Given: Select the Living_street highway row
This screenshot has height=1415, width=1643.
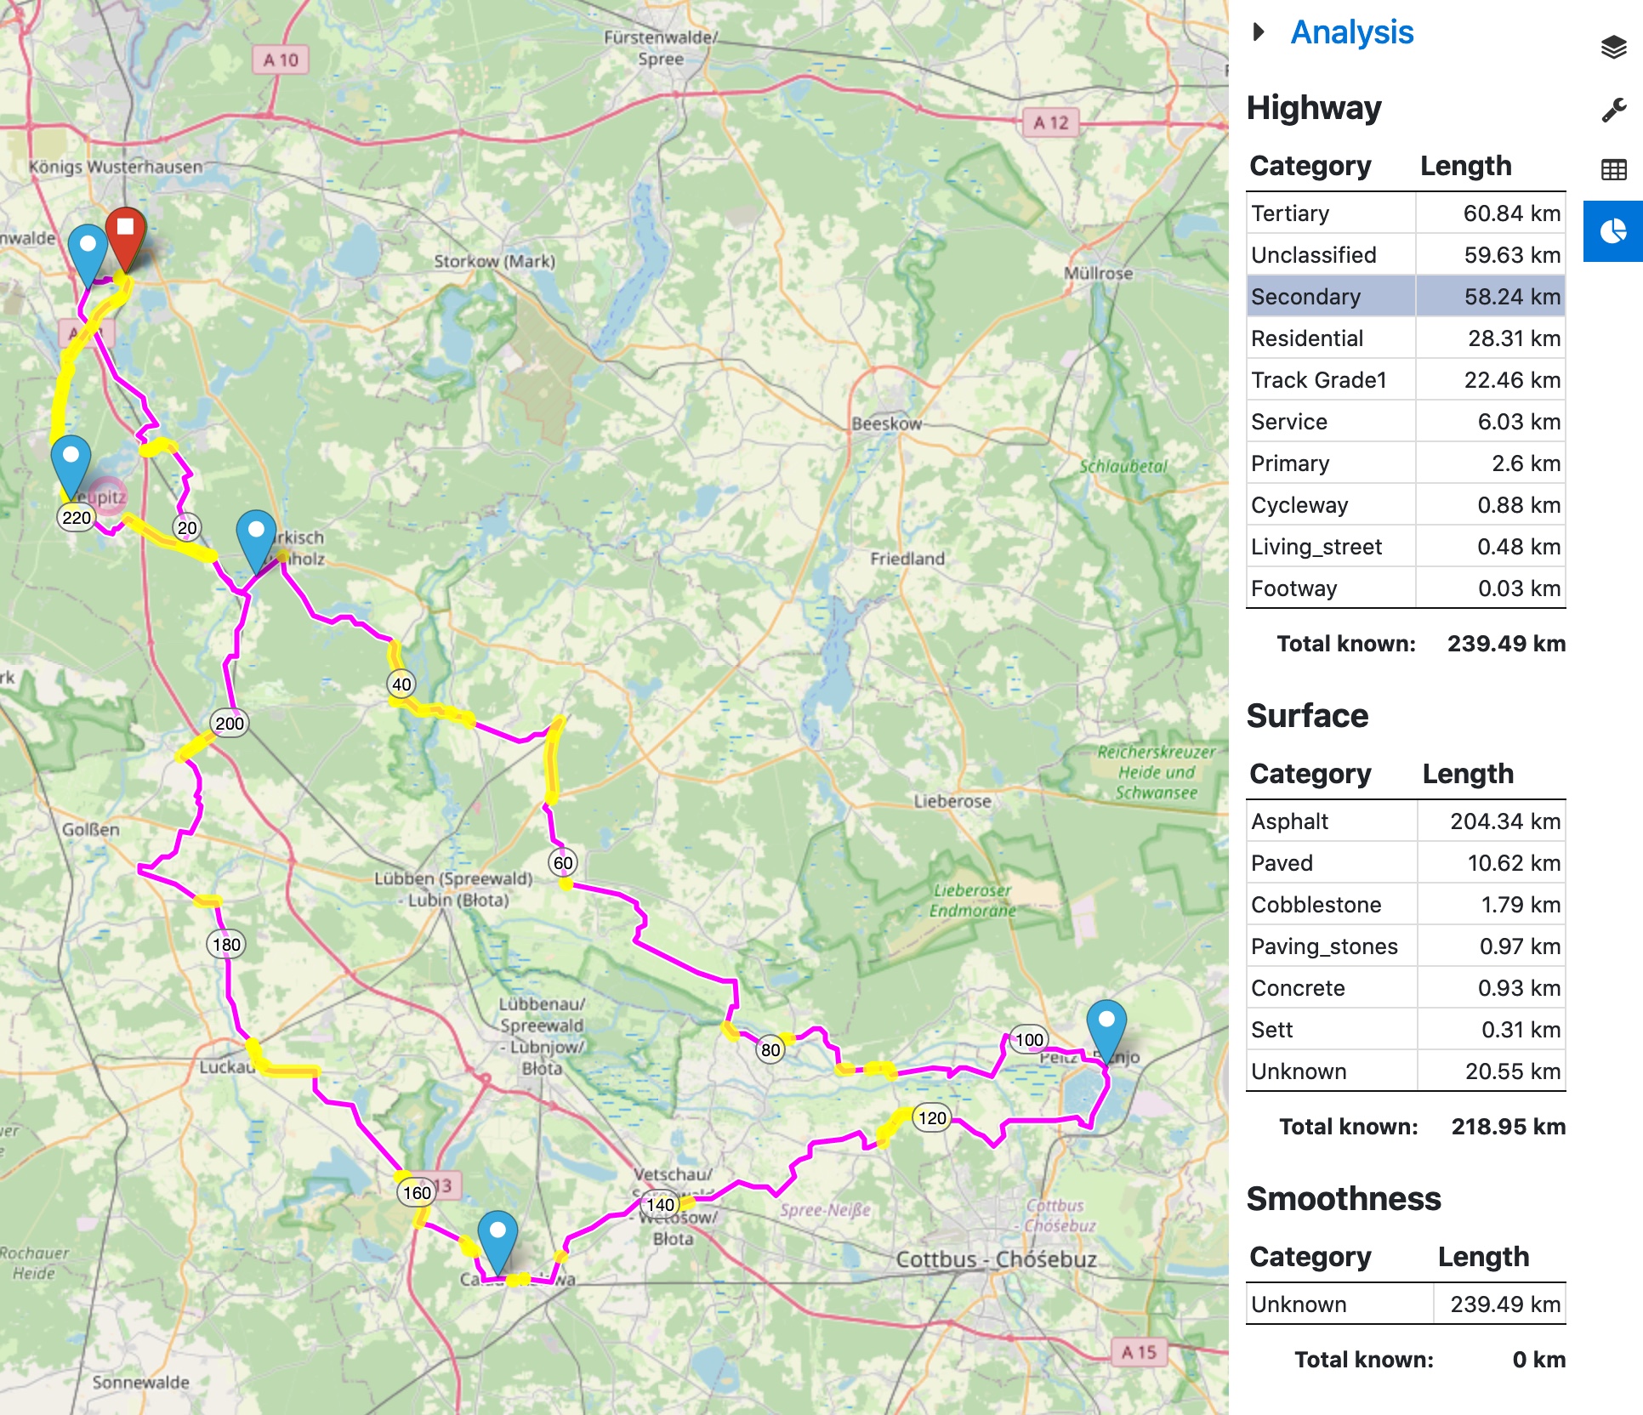Looking at the screenshot, I should click(x=1406, y=547).
